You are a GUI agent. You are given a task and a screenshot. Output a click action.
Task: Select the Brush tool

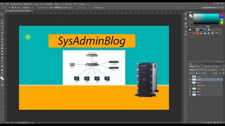[x=2, y=36]
